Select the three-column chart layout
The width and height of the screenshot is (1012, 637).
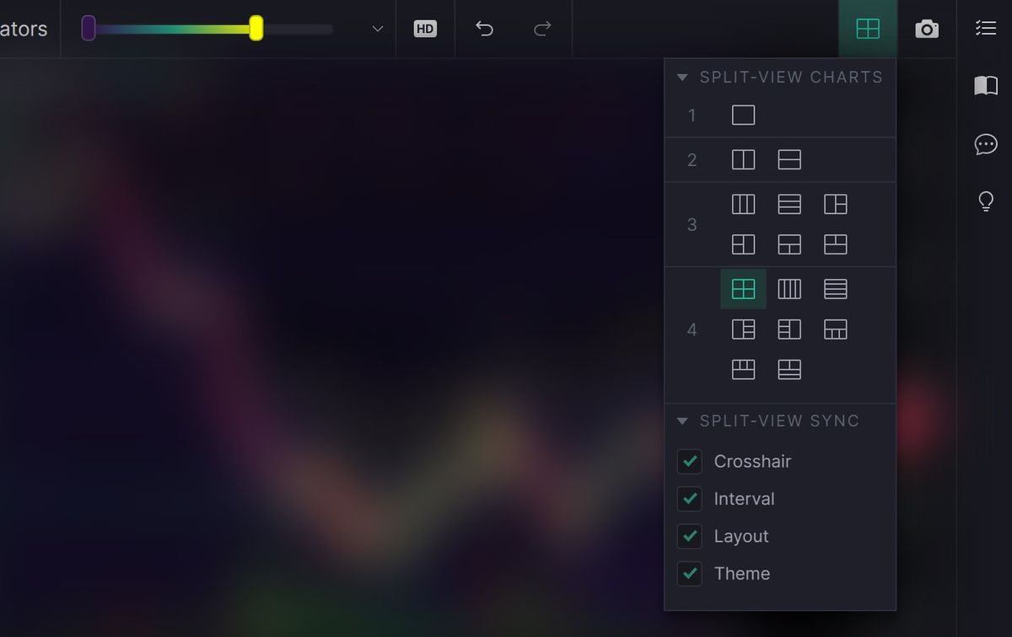pyautogui.click(x=743, y=204)
